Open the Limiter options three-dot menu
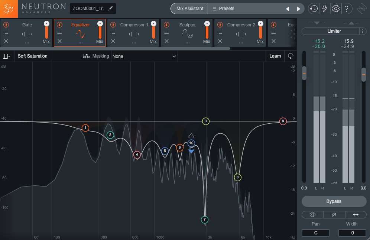Screen dimensions: 370x240 pyautogui.click(x=363, y=31)
